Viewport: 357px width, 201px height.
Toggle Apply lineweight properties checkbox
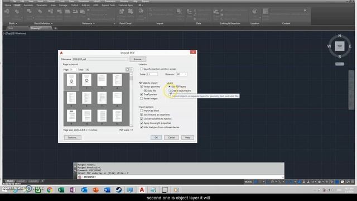tap(141, 123)
